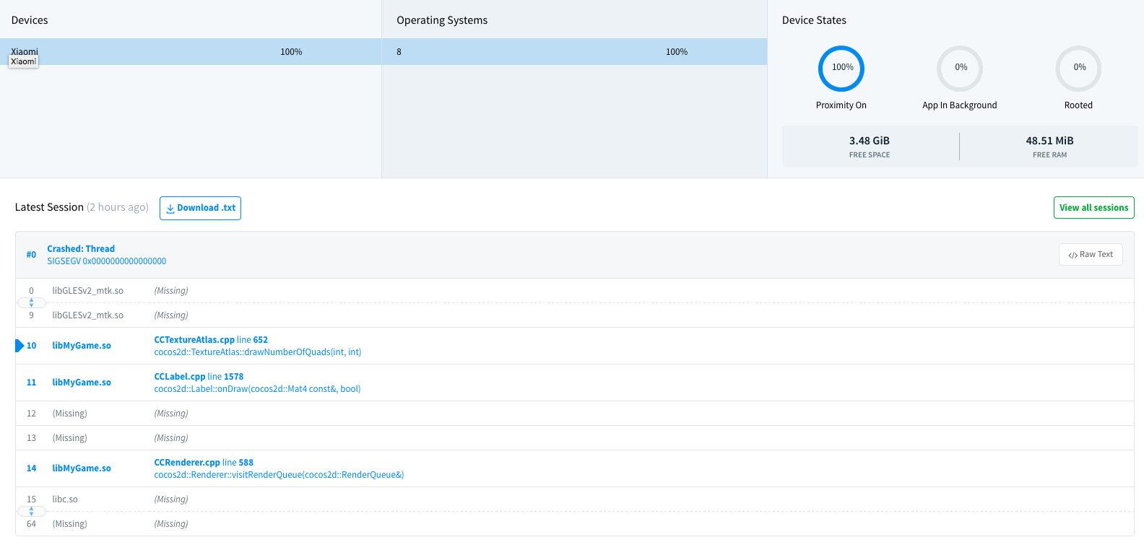Click the 3.48 GiB free space stat

(870, 141)
